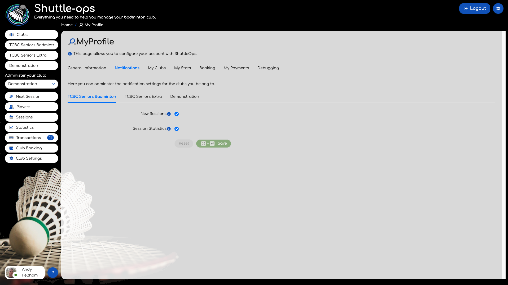Switch to the My Clubs tab
Viewport: 508px width, 285px height.
pos(157,68)
